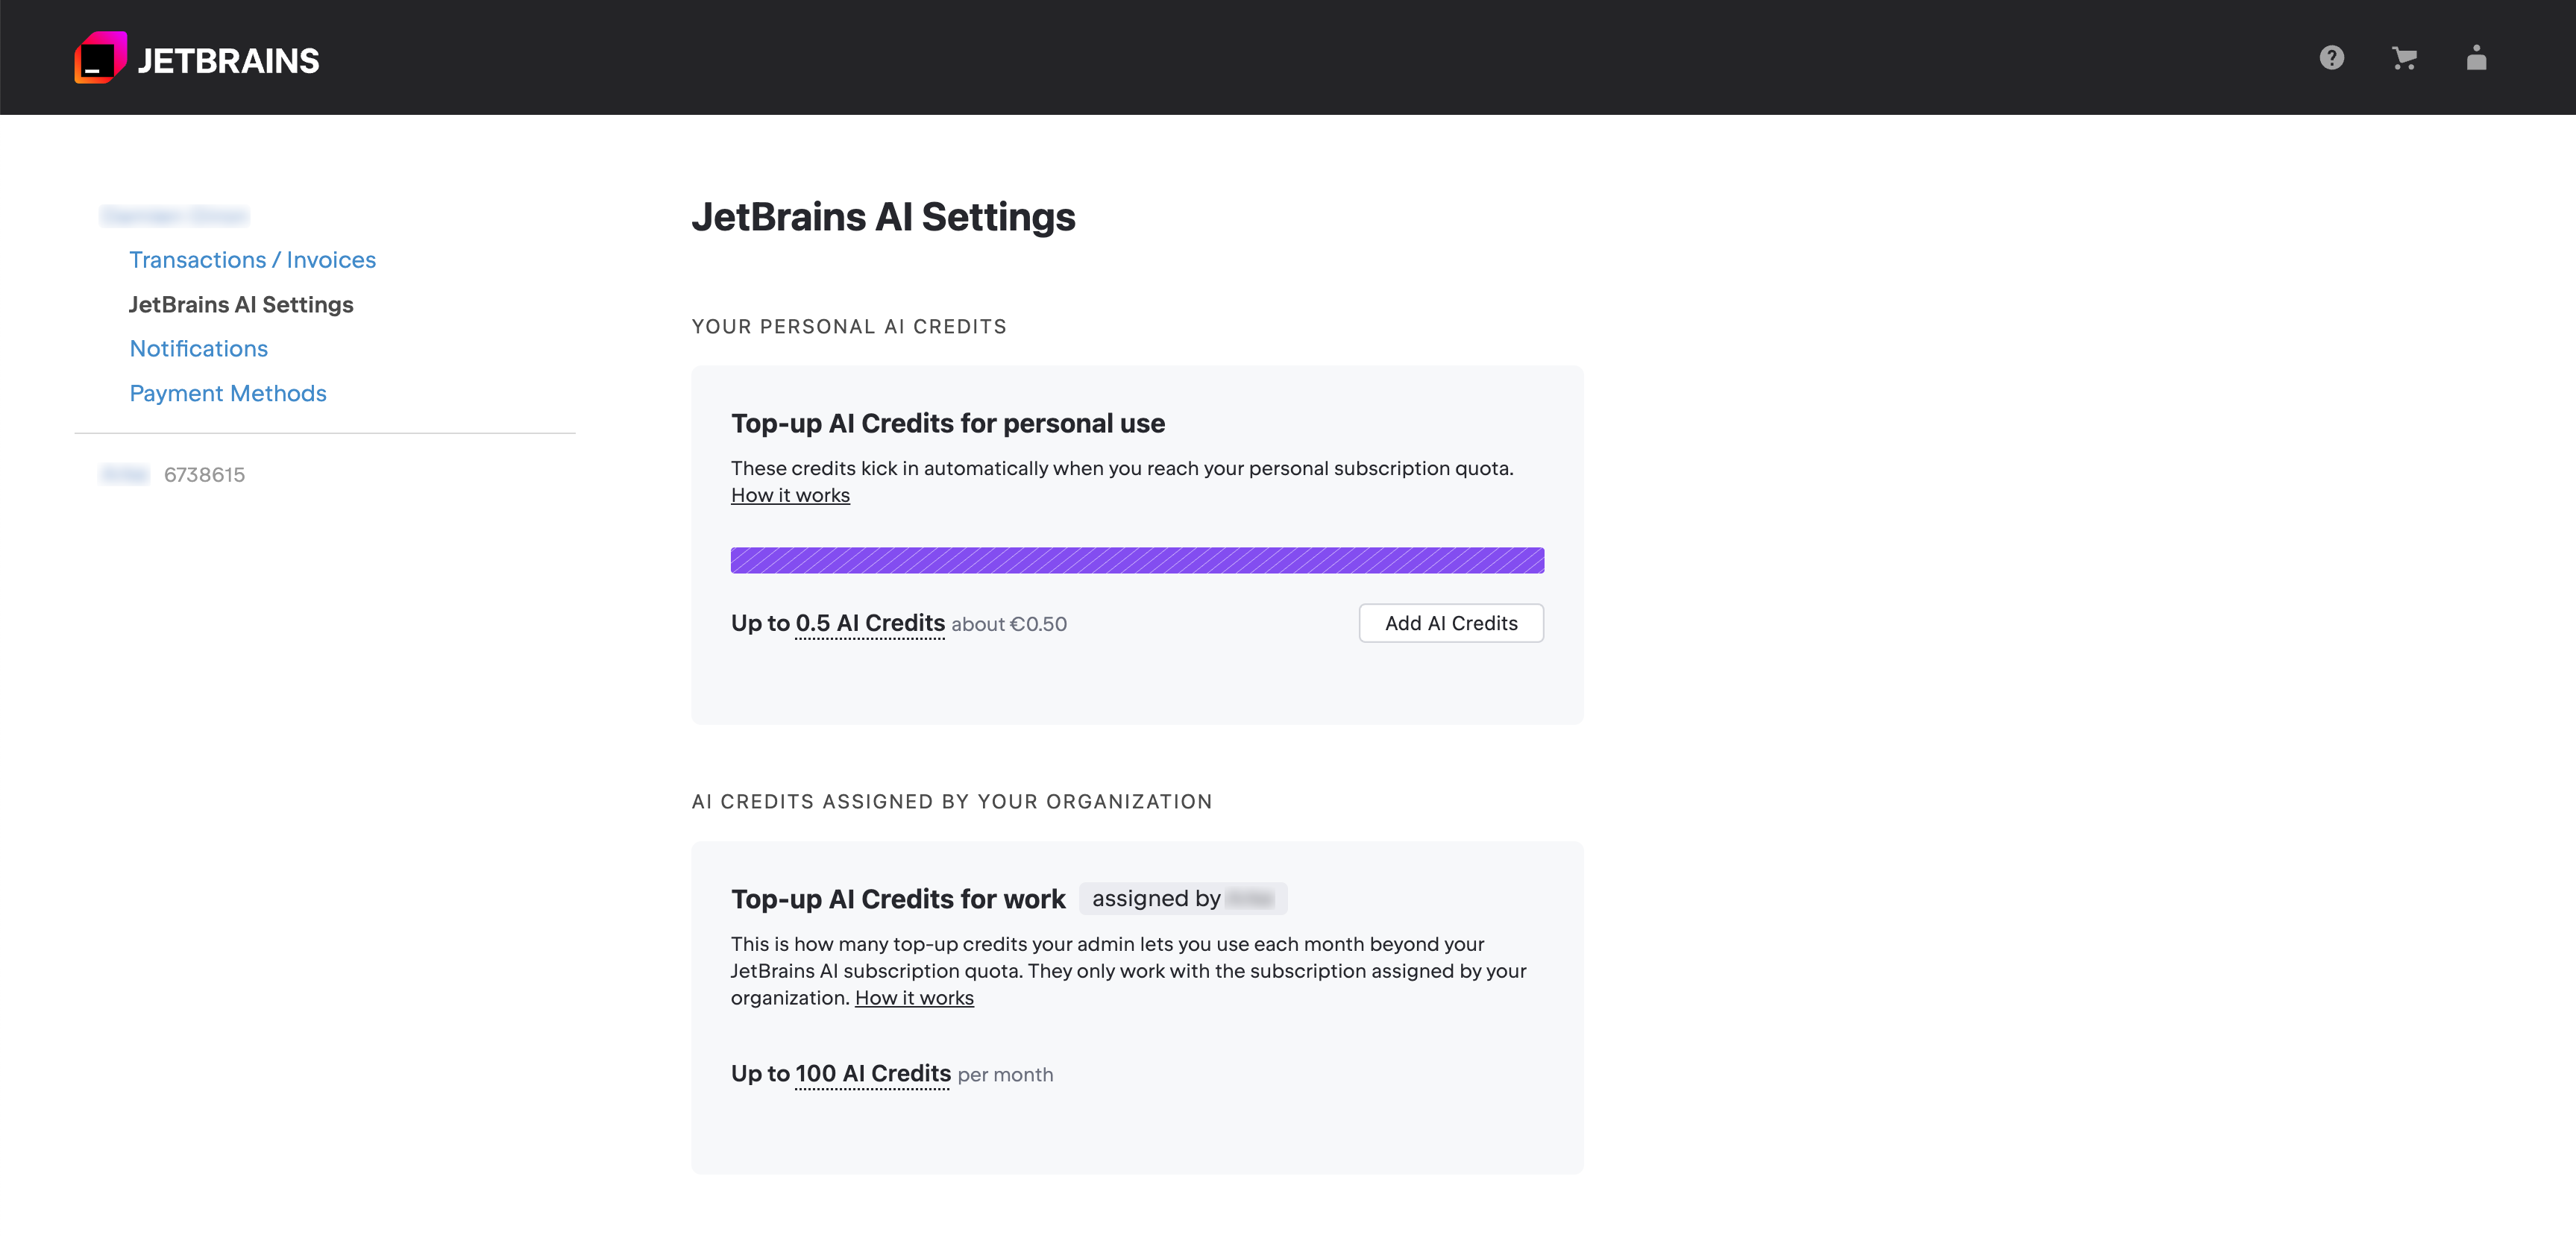Select JetBrains AI Settings sidebar item
The height and width of the screenshot is (1238, 2576).
(x=241, y=304)
